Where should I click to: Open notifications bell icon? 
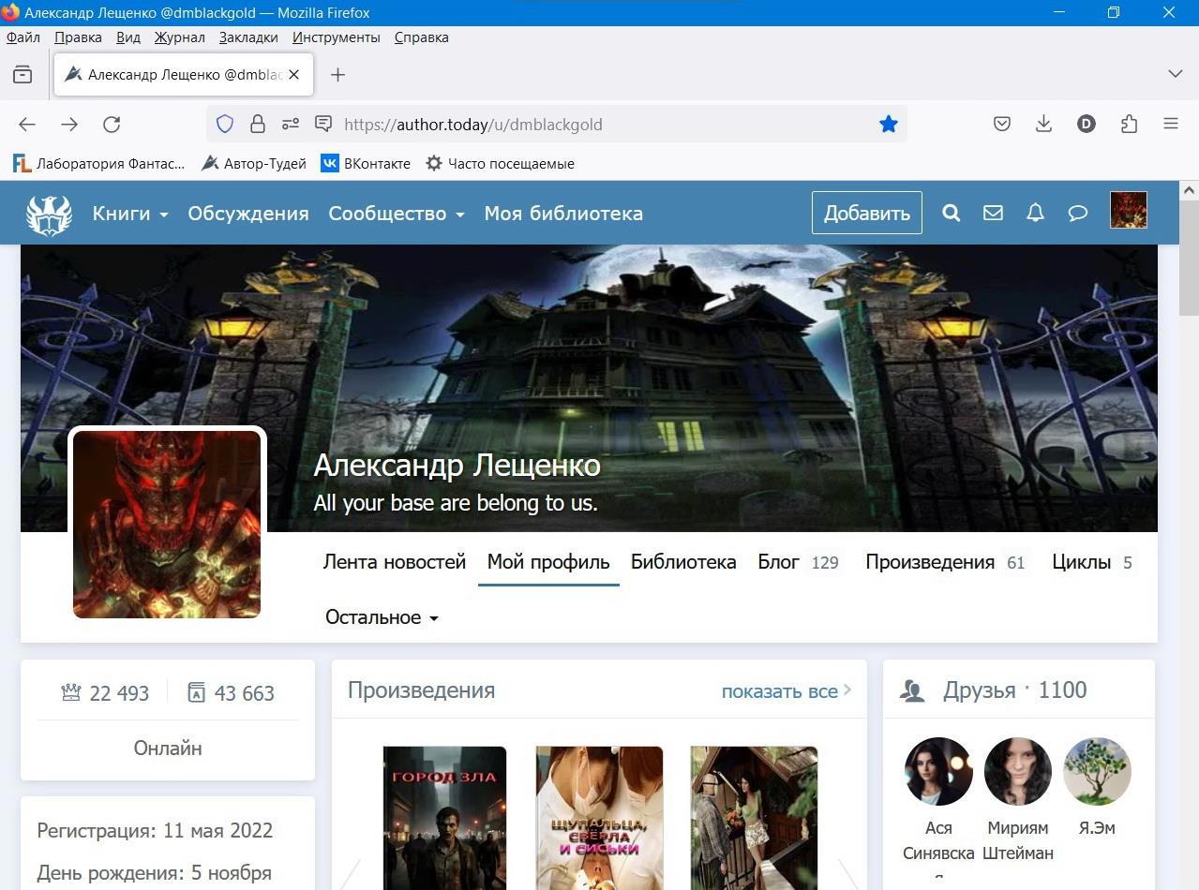point(1035,213)
